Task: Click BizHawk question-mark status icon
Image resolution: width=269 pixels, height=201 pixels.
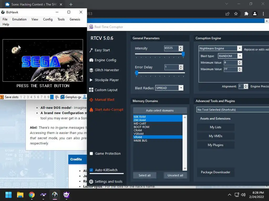Action: tap(2, 97)
